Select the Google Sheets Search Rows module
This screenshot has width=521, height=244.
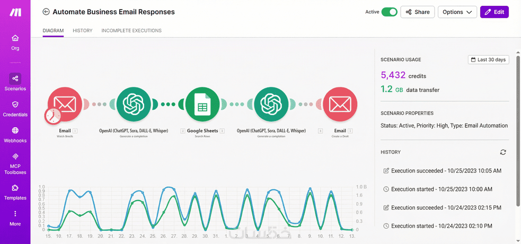pyautogui.click(x=202, y=104)
